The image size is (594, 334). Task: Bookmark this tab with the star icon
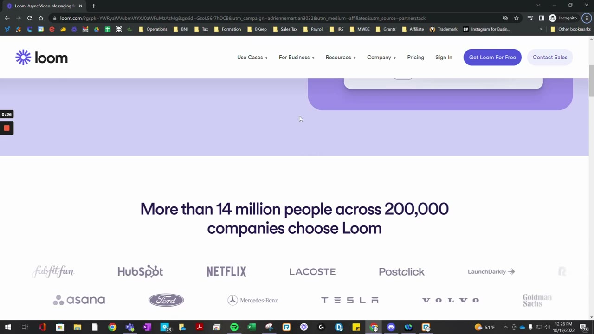516,18
